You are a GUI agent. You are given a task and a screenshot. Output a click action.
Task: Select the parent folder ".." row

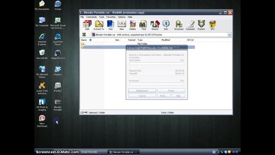click(x=137, y=44)
